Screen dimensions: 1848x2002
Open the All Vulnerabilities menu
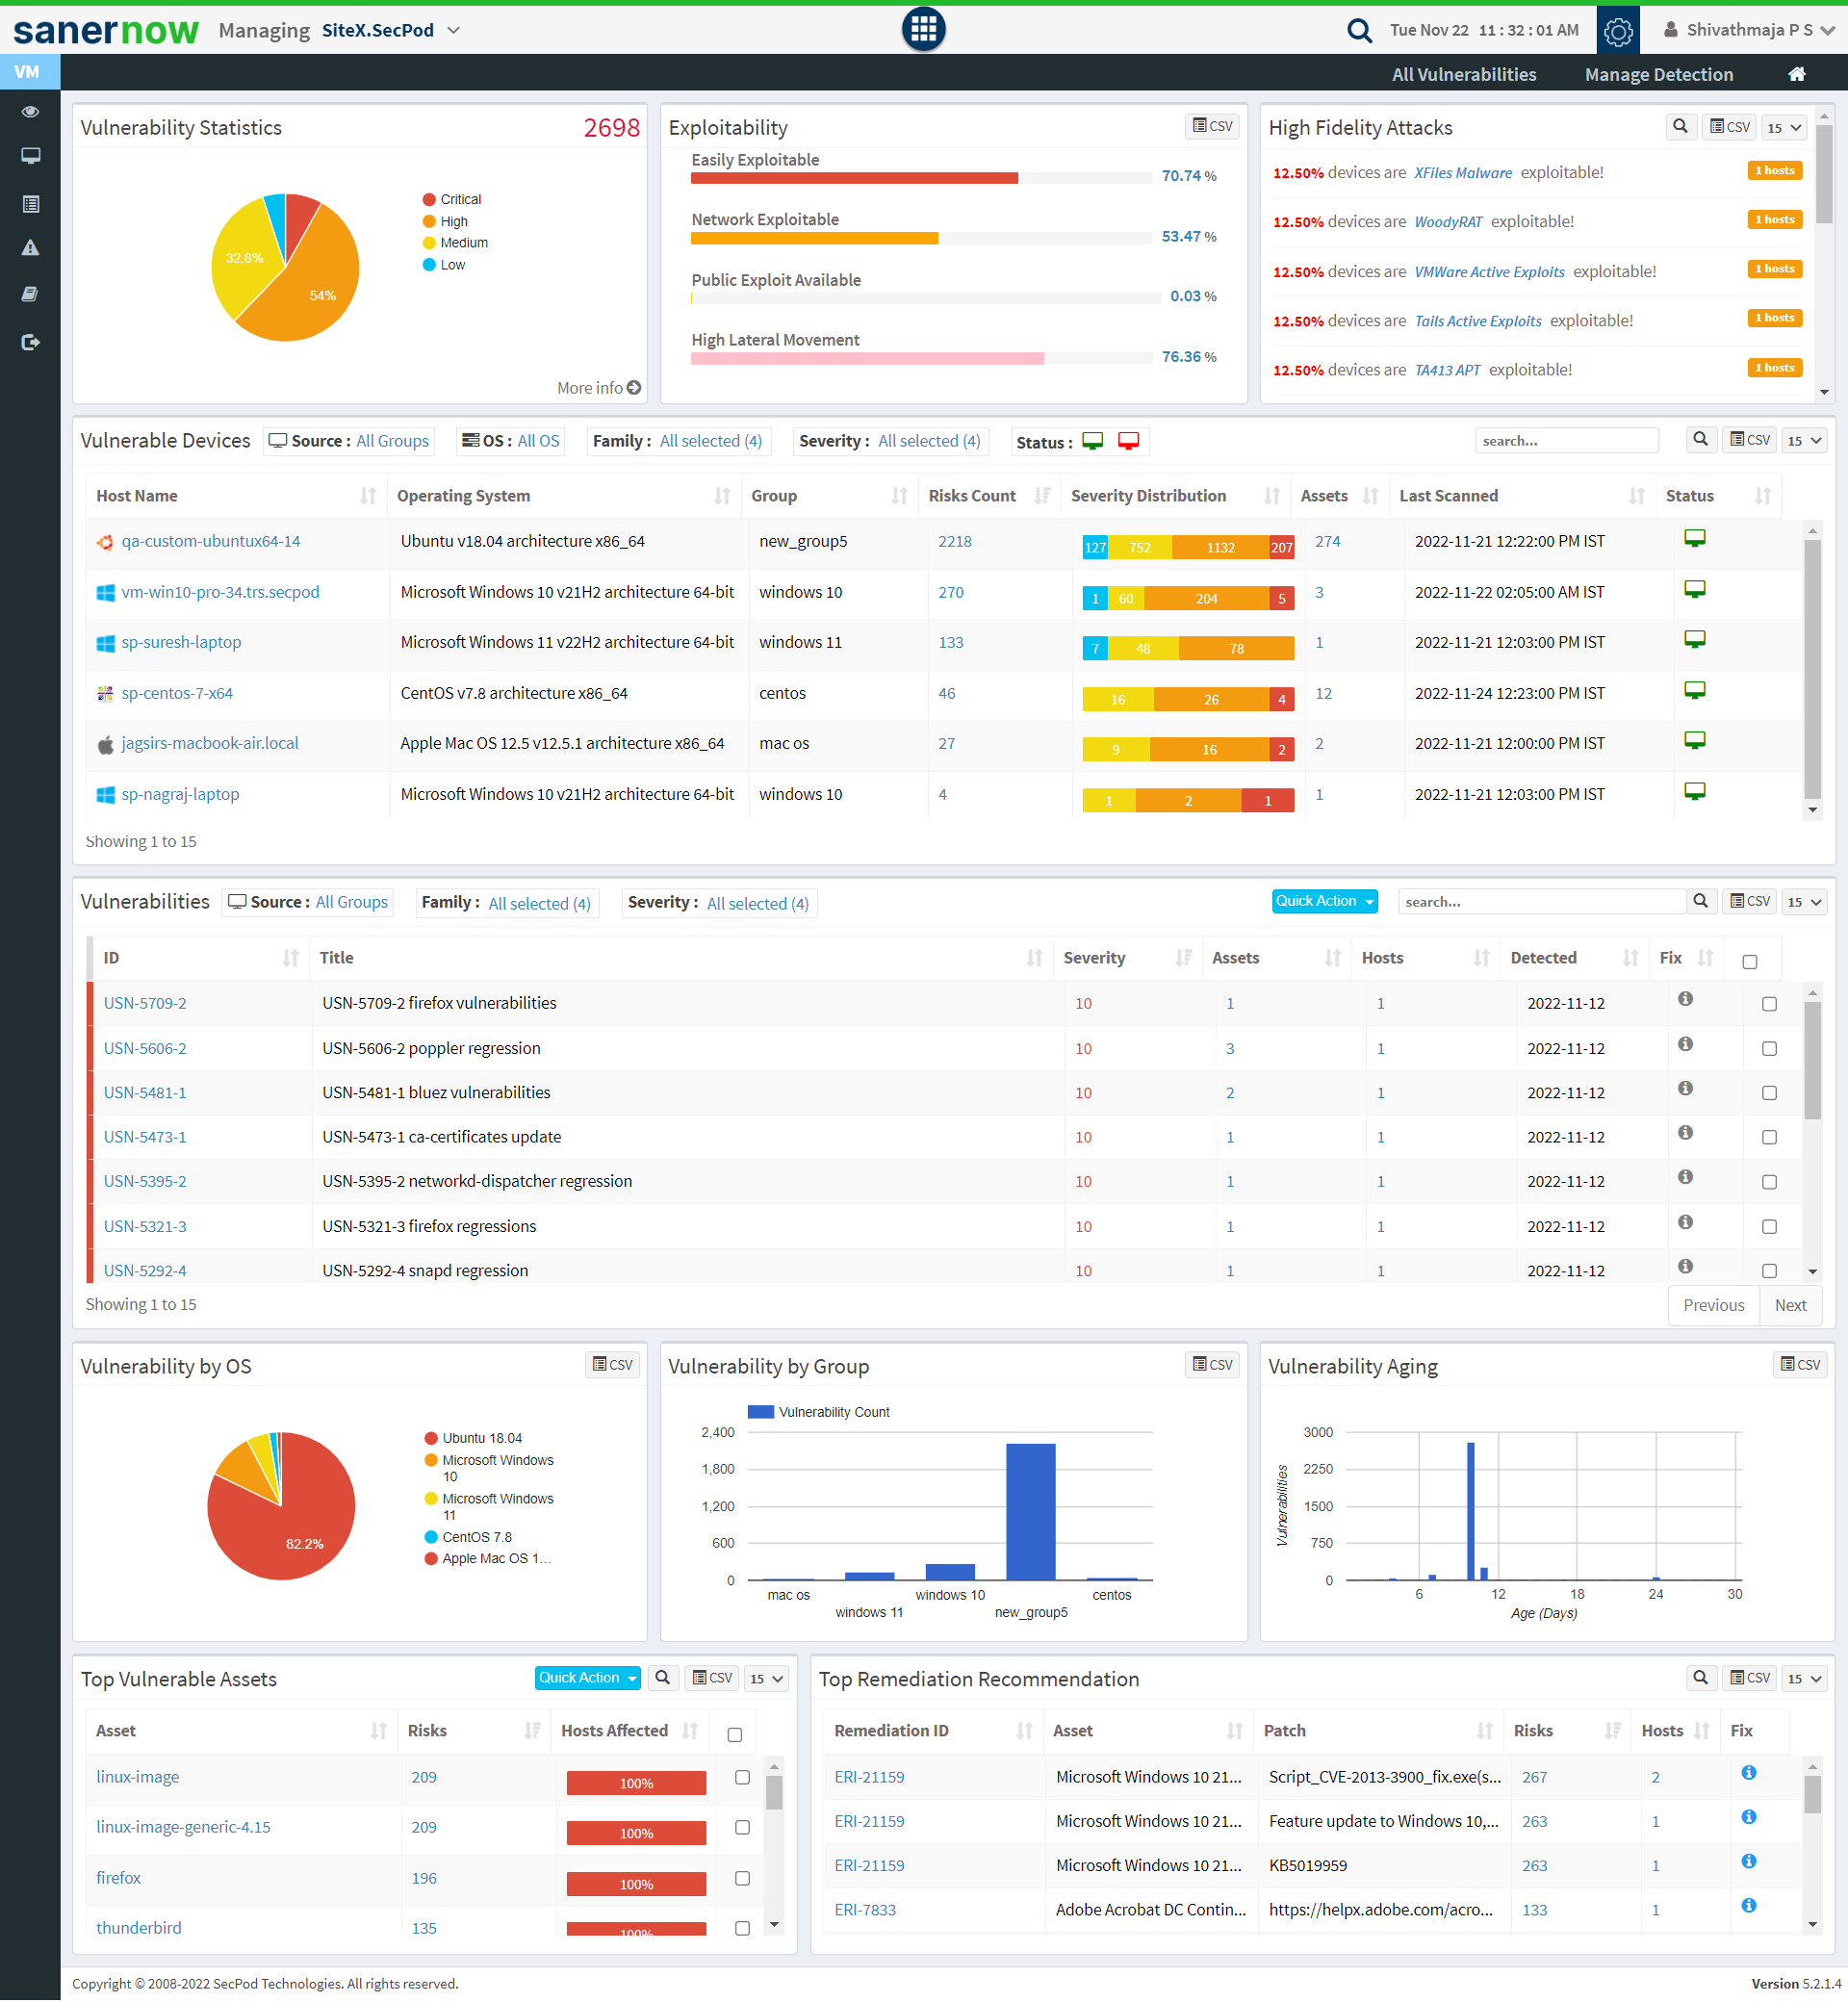(1463, 74)
